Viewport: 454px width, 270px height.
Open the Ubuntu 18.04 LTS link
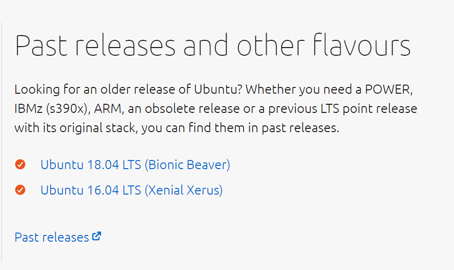tap(91, 165)
